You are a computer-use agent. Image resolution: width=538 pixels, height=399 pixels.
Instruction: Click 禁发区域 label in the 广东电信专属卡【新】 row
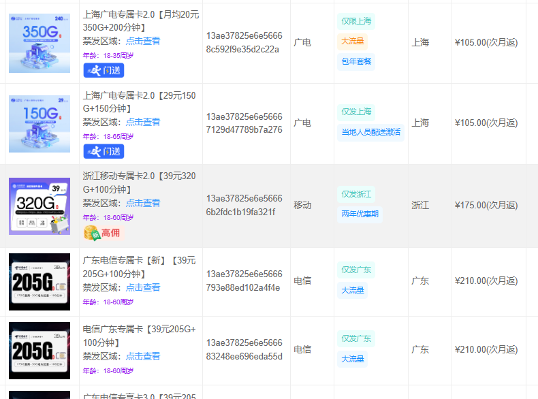pos(102,287)
